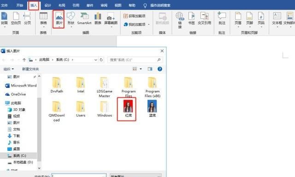Open the 页码 (Page Number) menu
This screenshot has width=295, height=177.
pyautogui.click(x=261, y=19)
